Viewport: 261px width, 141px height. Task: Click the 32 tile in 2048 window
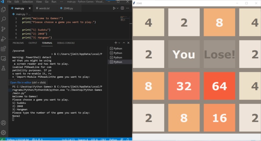[184, 86]
